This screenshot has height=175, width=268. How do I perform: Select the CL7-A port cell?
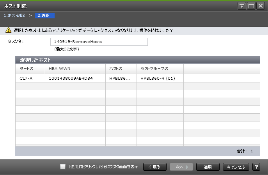pyautogui.click(x=30, y=79)
